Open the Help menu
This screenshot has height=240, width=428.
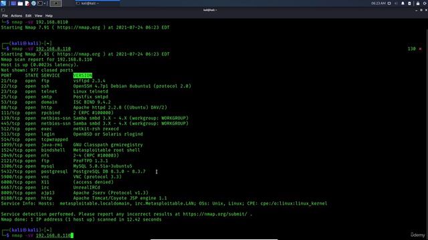click(x=49, y=16)
